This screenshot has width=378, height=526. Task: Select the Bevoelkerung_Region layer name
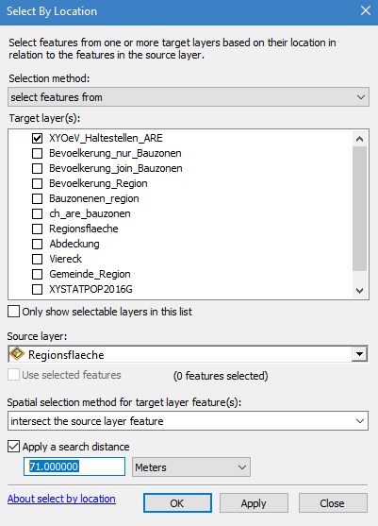click(x=98, y=183)
